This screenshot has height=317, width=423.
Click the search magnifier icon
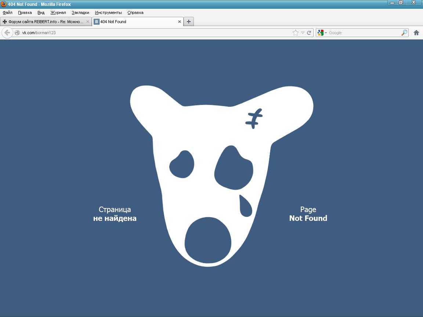point(404,33)
